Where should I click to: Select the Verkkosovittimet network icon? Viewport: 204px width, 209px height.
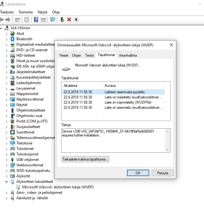coord(12,165)
